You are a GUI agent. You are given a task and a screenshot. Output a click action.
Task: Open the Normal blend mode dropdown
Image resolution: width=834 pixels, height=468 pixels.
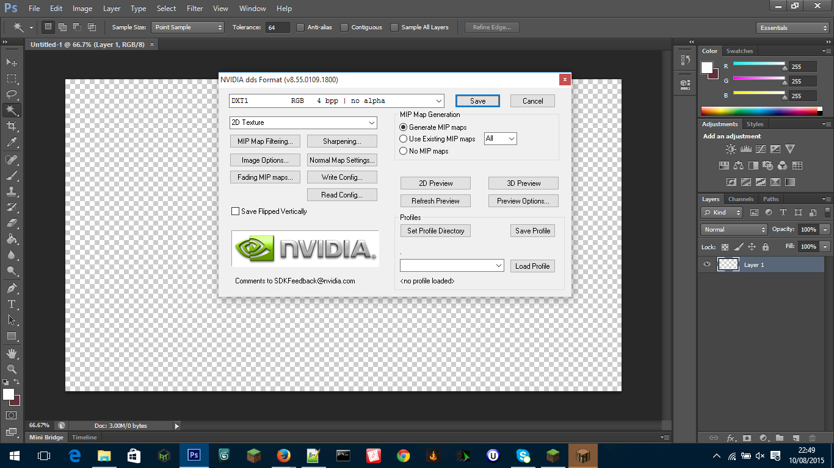[734, 230]
